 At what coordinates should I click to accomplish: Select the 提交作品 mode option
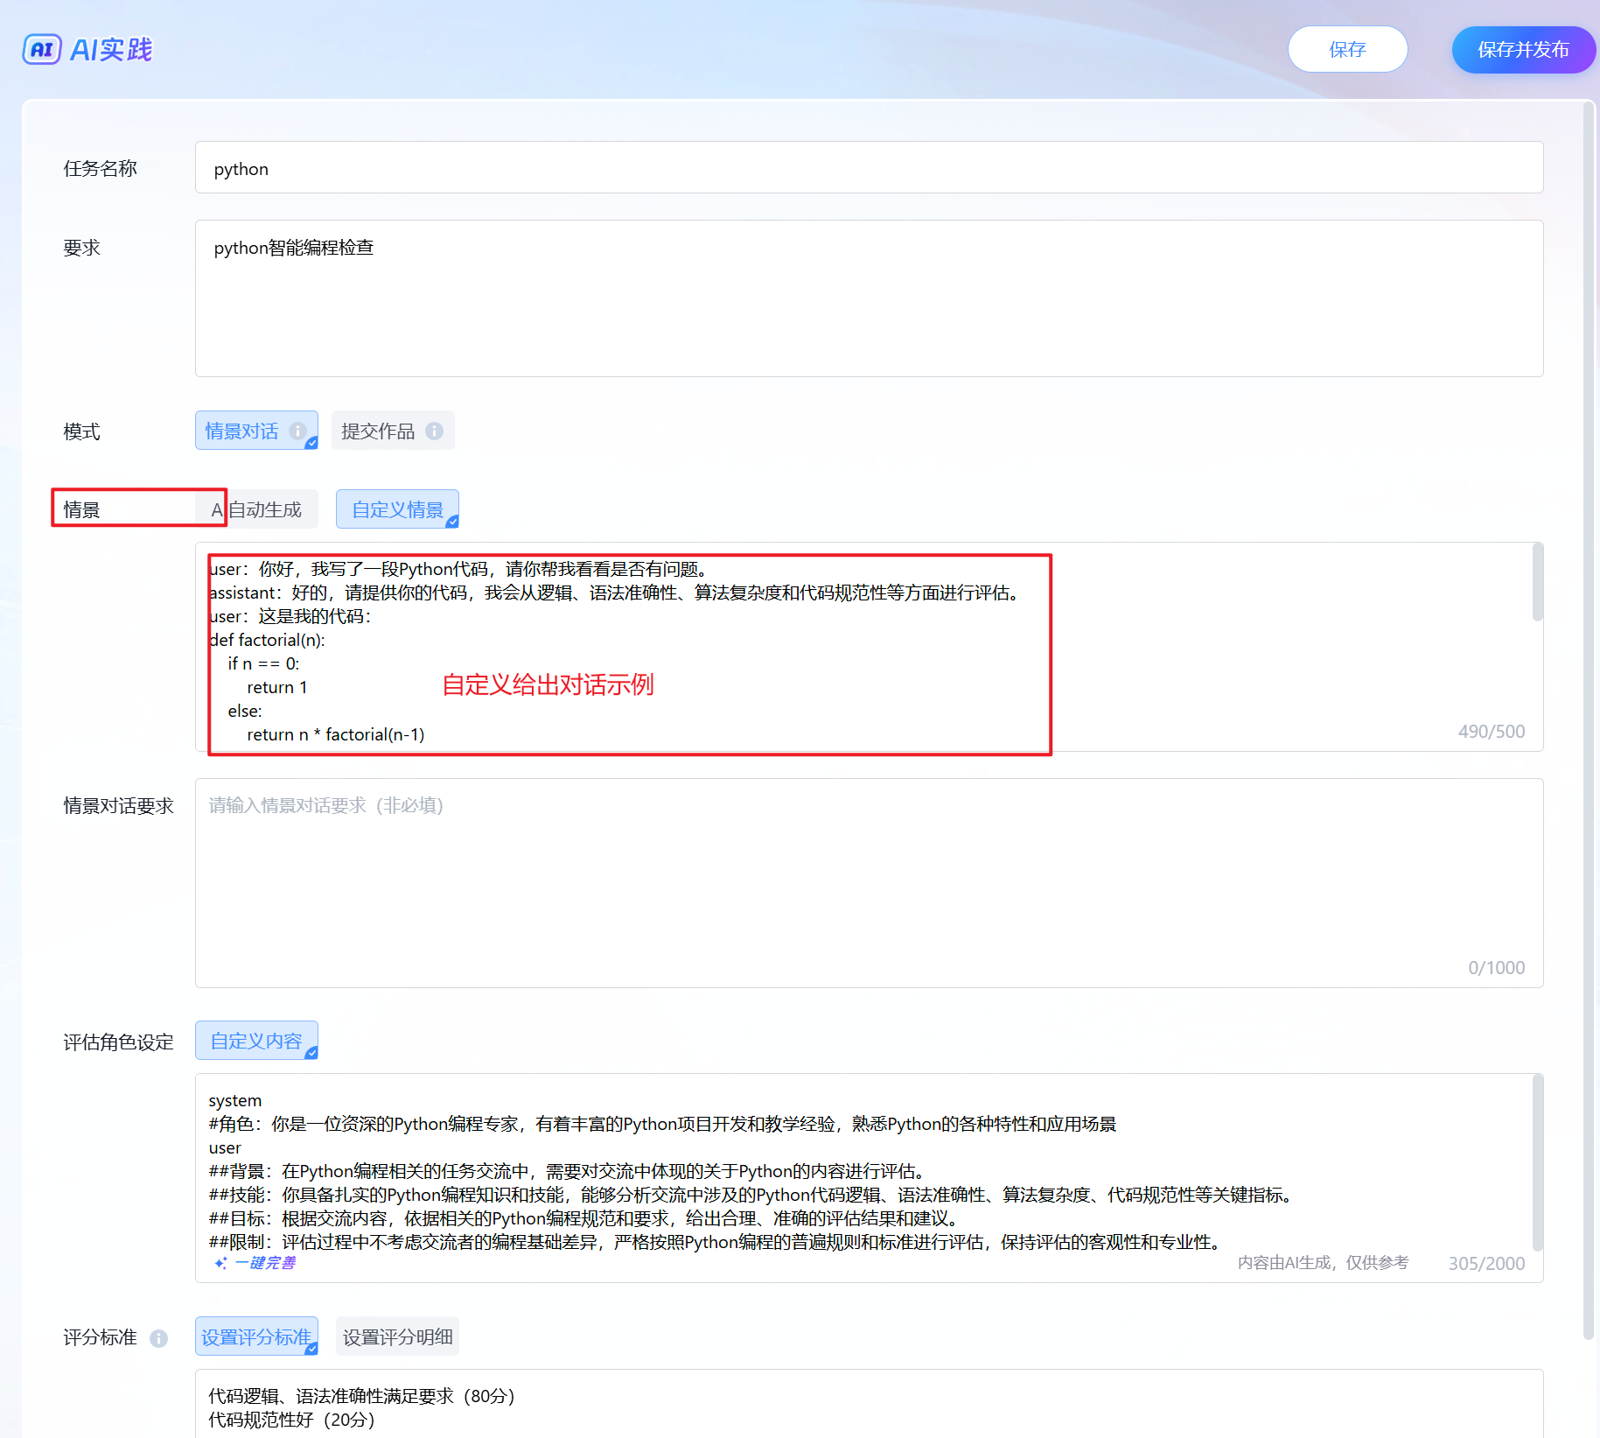pyautogui.click(x=378, y=431)
